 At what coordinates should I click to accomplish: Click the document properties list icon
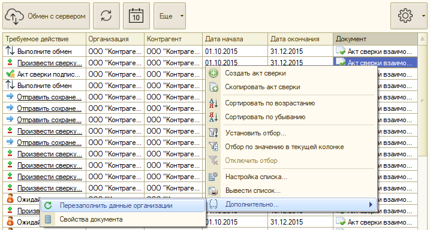[x=48, y=219]
